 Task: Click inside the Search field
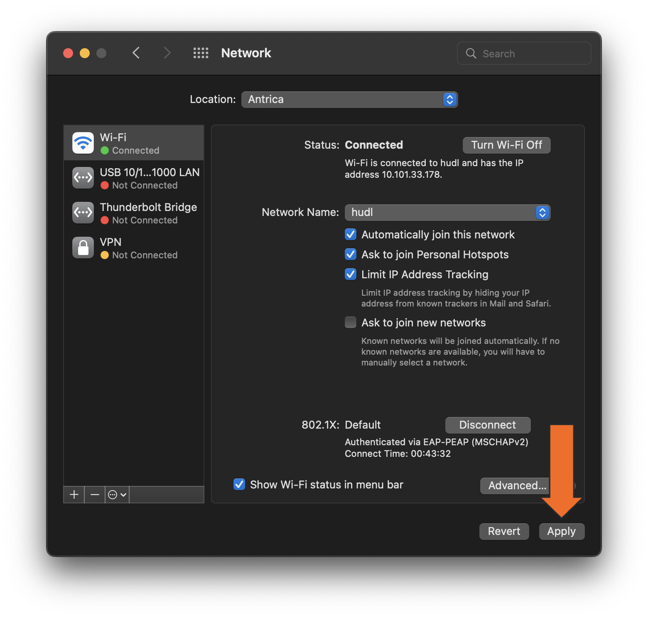(523, 53)
